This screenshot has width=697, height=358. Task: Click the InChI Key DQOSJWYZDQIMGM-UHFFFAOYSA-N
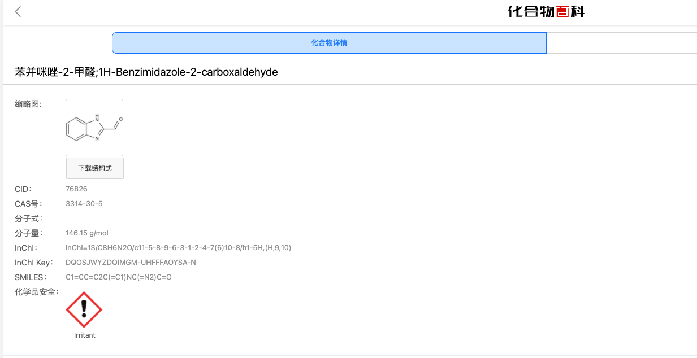pos(131,263)
